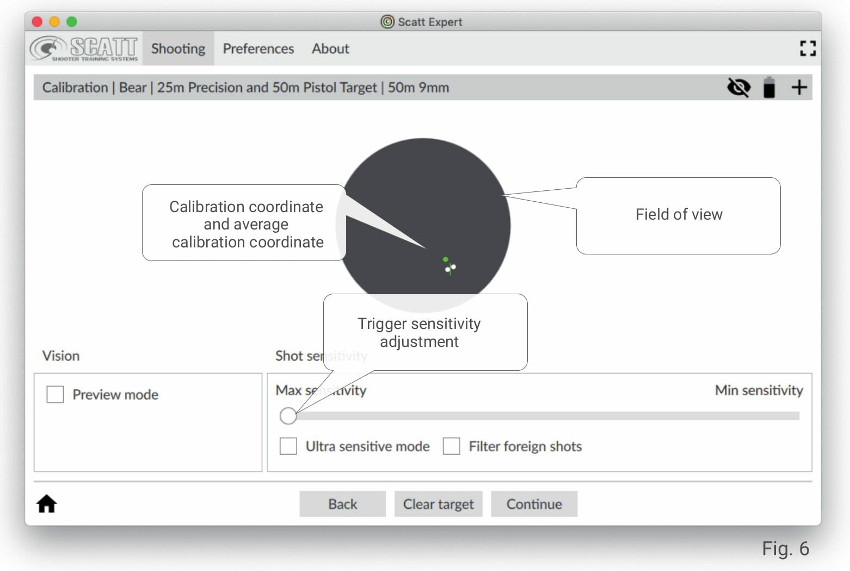Viewport: 850px width, 571px height.
Task: Click the SCATT logo in the header
Action: [x=84, y=48]
